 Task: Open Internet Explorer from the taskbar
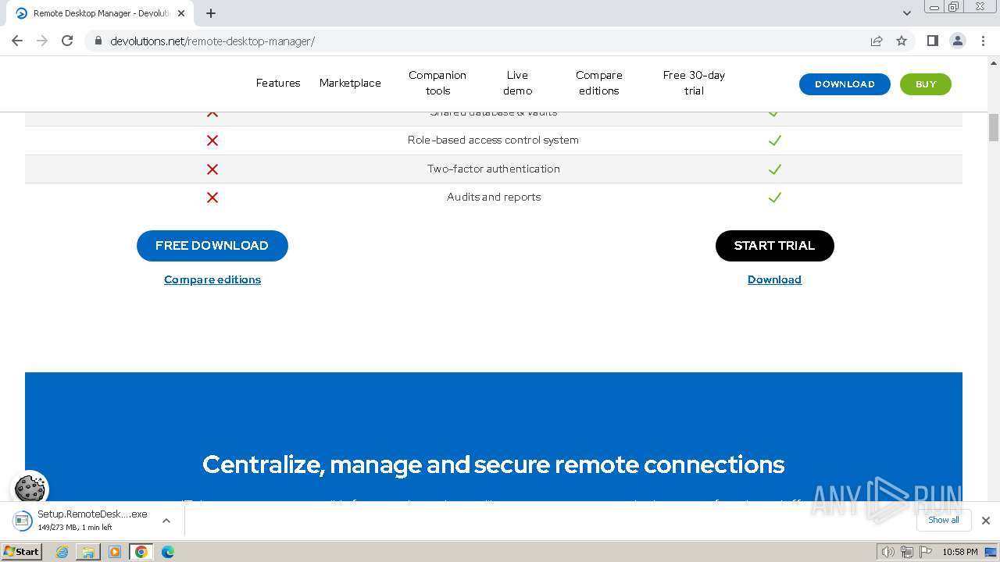(x=62, y=552)
